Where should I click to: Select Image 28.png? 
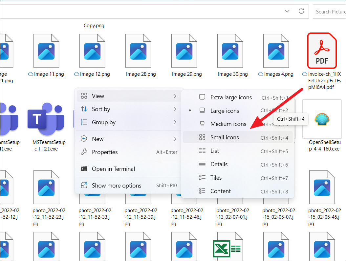coord(141,50)
